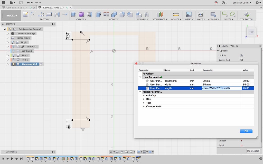Open the MODEL workspace dropdown
263x164 pixels.
tap(12, 16)
